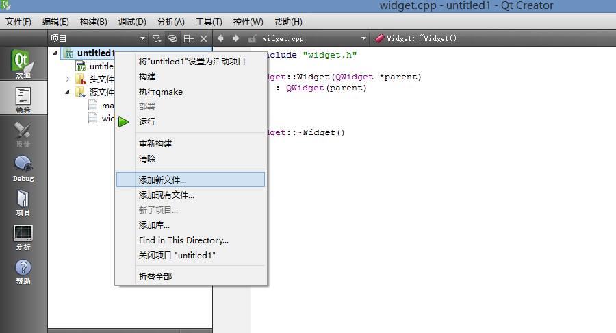
Task: Click the Widget::~Widget() symbol icon
Action: pyautogui.click(x=379, y=38)
